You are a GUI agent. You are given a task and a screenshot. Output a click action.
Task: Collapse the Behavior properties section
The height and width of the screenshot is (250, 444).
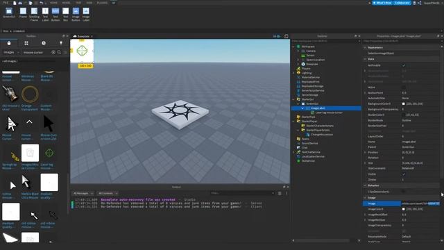(x=365, y=185)
